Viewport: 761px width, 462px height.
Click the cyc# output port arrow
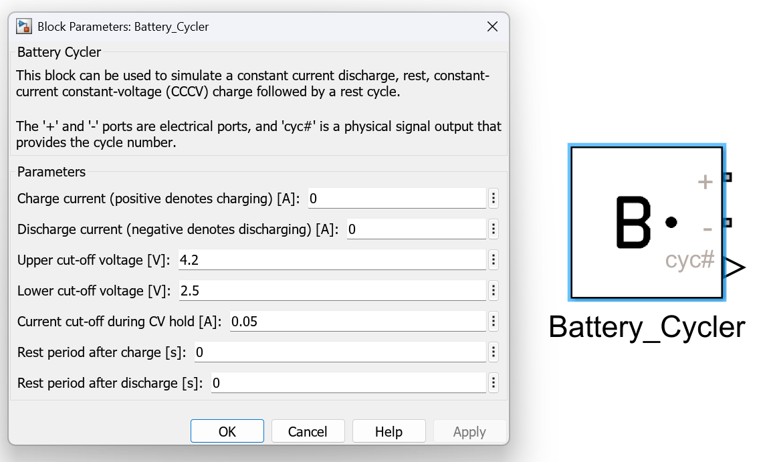coord(736,267)
